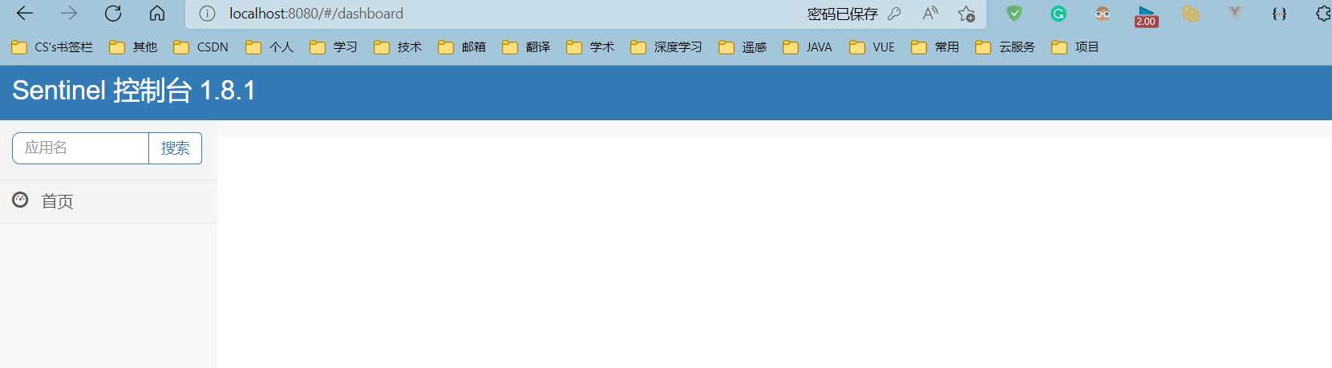Open the VUE bookmark folder

click(872, 47)
